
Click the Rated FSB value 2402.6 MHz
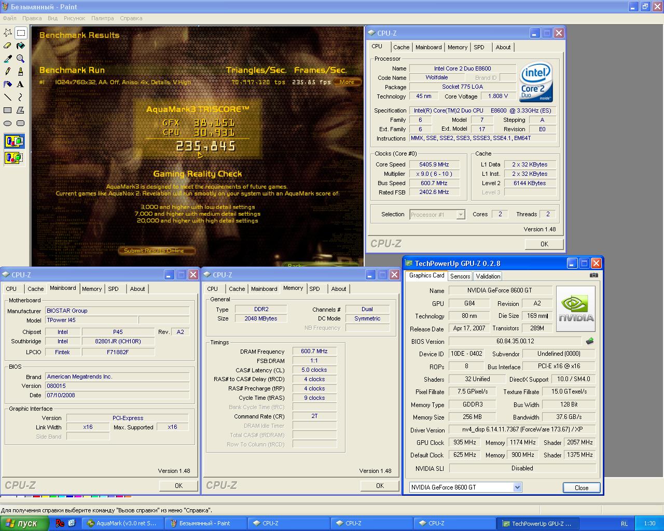click(434, 192)
